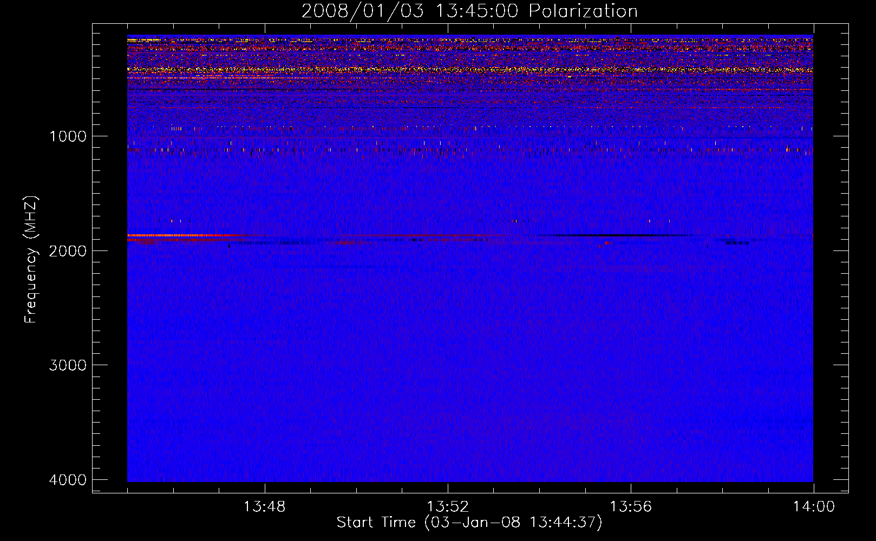The image size is (876, 541).
Task: Click the 13:48 time tick label
Action: pyautogui.click(x=264, y=507)
